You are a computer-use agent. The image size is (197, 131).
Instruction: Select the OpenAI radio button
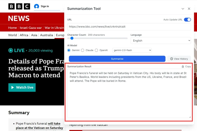96,50
